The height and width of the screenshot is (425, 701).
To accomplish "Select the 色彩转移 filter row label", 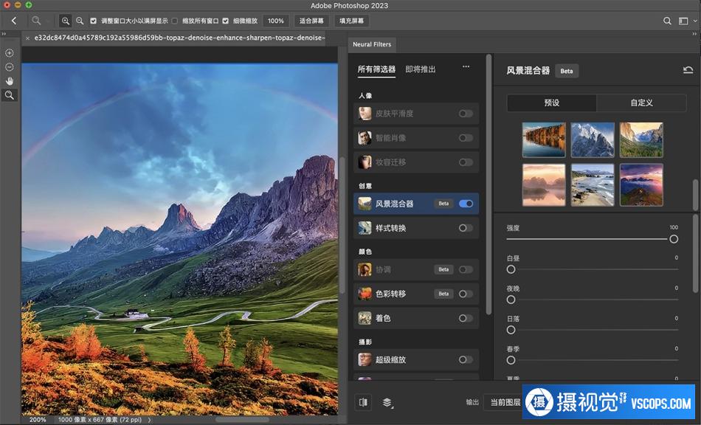I will tap(391, 294).
